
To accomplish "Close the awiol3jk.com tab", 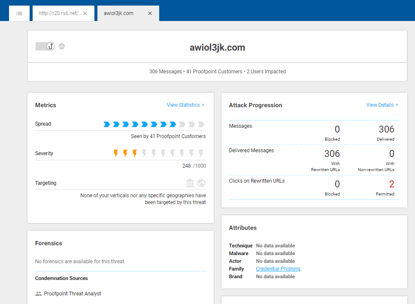I will pos(150,13).
